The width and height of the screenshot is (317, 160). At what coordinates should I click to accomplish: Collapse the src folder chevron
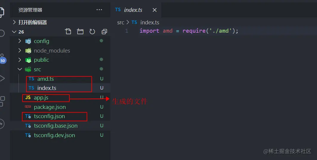[20, 69]
